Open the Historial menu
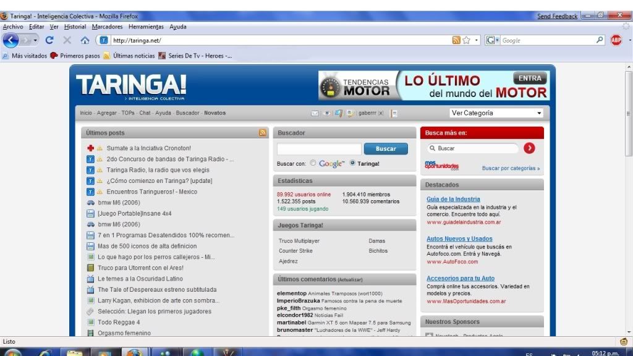The width and height of the screenshot is (633, 356). [75, 27]
